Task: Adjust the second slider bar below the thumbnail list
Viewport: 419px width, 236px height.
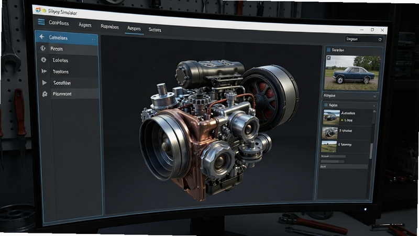Action: click(332, 162)
